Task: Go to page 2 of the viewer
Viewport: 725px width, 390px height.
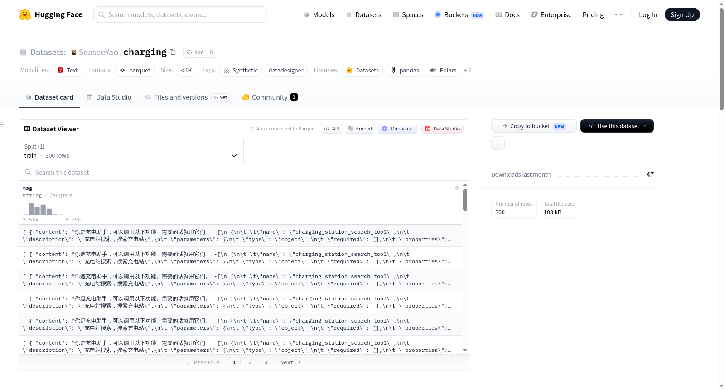Action: (x=250, y=362)
